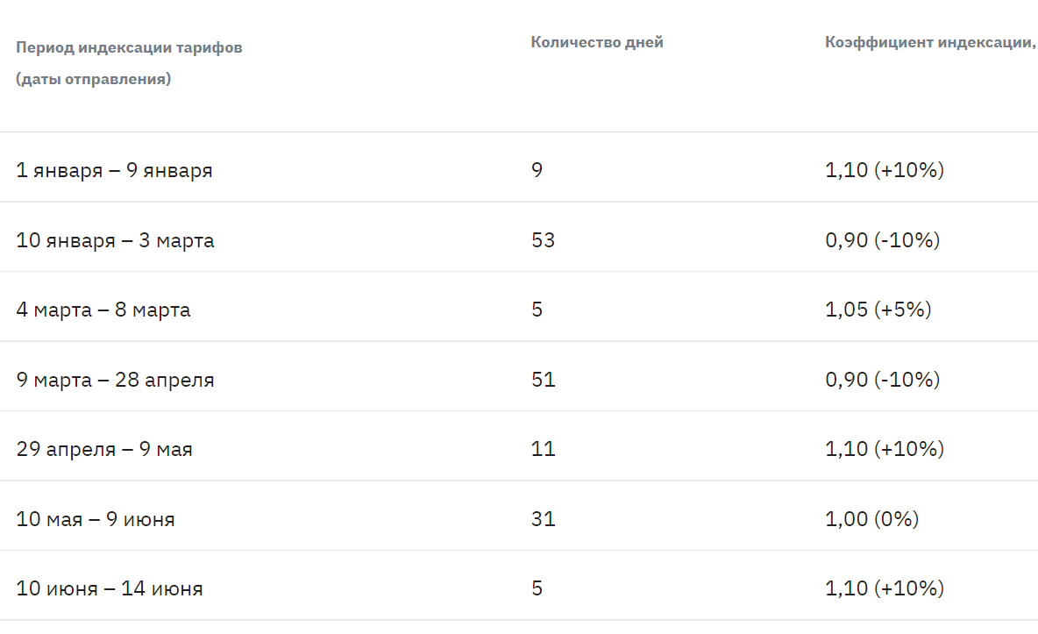Select the '1 января – 9 января' period cell

click(x=114, y=171)
